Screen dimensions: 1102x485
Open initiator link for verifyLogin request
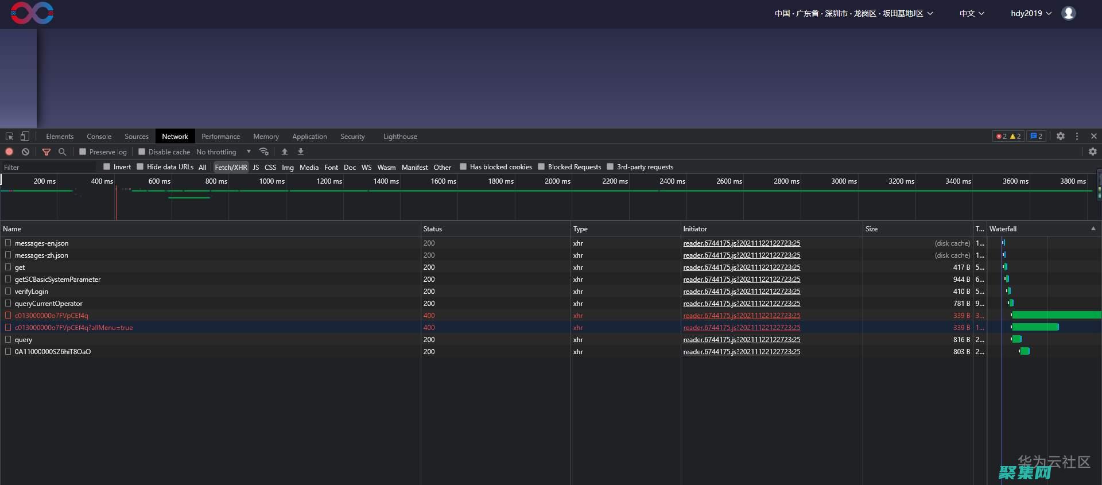(x=742, y=292)
